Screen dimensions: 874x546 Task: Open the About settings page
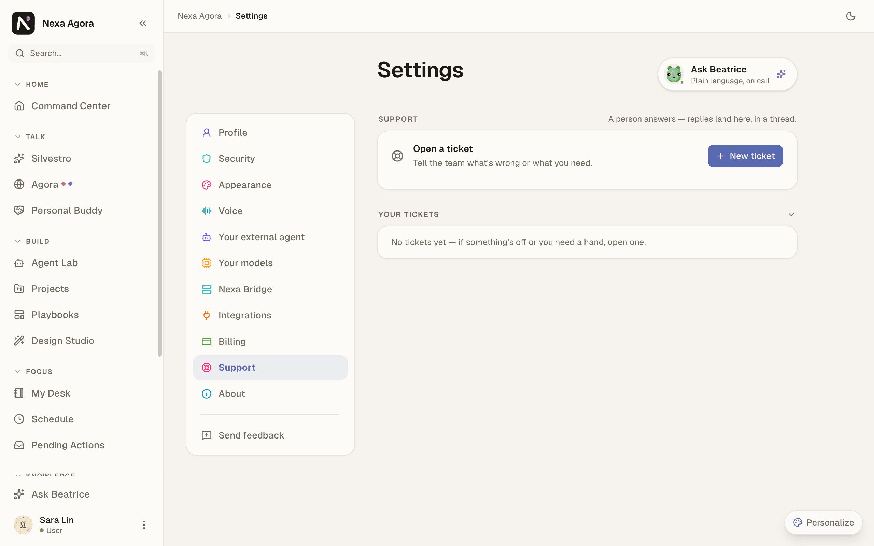(270, 394)
